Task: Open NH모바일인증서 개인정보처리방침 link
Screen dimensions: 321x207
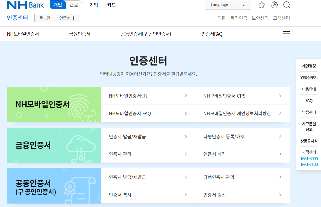Action: (237, 113)
